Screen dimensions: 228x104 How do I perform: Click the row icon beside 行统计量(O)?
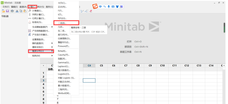click(x=30, y=18)
